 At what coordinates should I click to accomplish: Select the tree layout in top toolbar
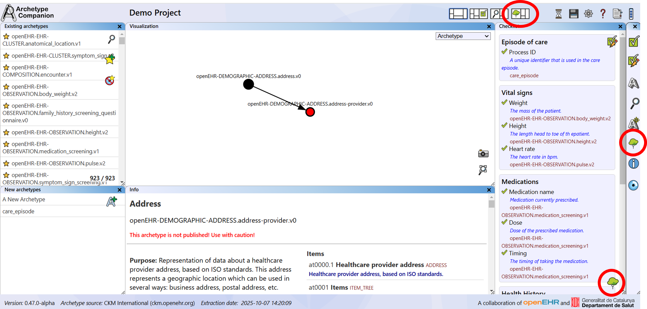point(520,14)
